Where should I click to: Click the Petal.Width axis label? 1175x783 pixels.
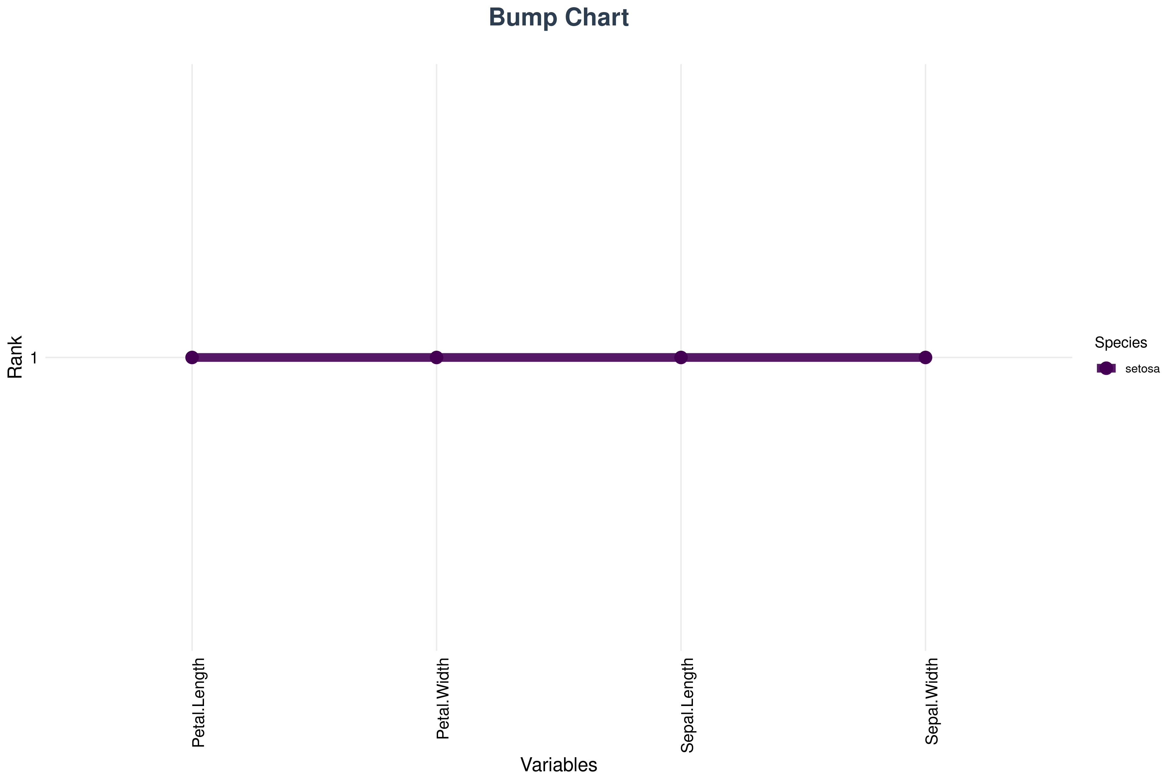[x=443, y=699]
